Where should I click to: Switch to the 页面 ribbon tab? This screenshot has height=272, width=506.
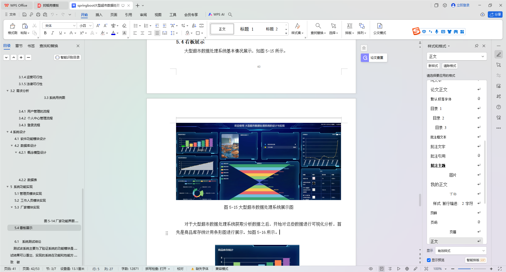114,14
